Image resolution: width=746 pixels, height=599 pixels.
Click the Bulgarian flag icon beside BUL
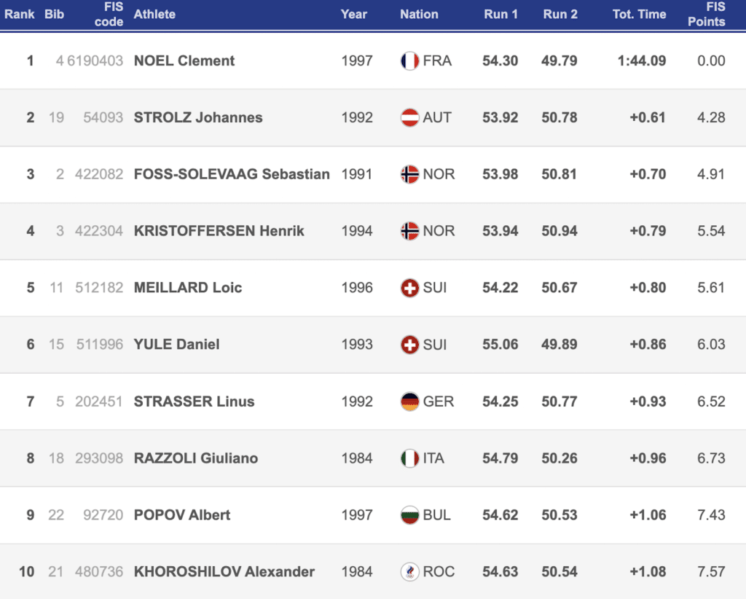409,515
